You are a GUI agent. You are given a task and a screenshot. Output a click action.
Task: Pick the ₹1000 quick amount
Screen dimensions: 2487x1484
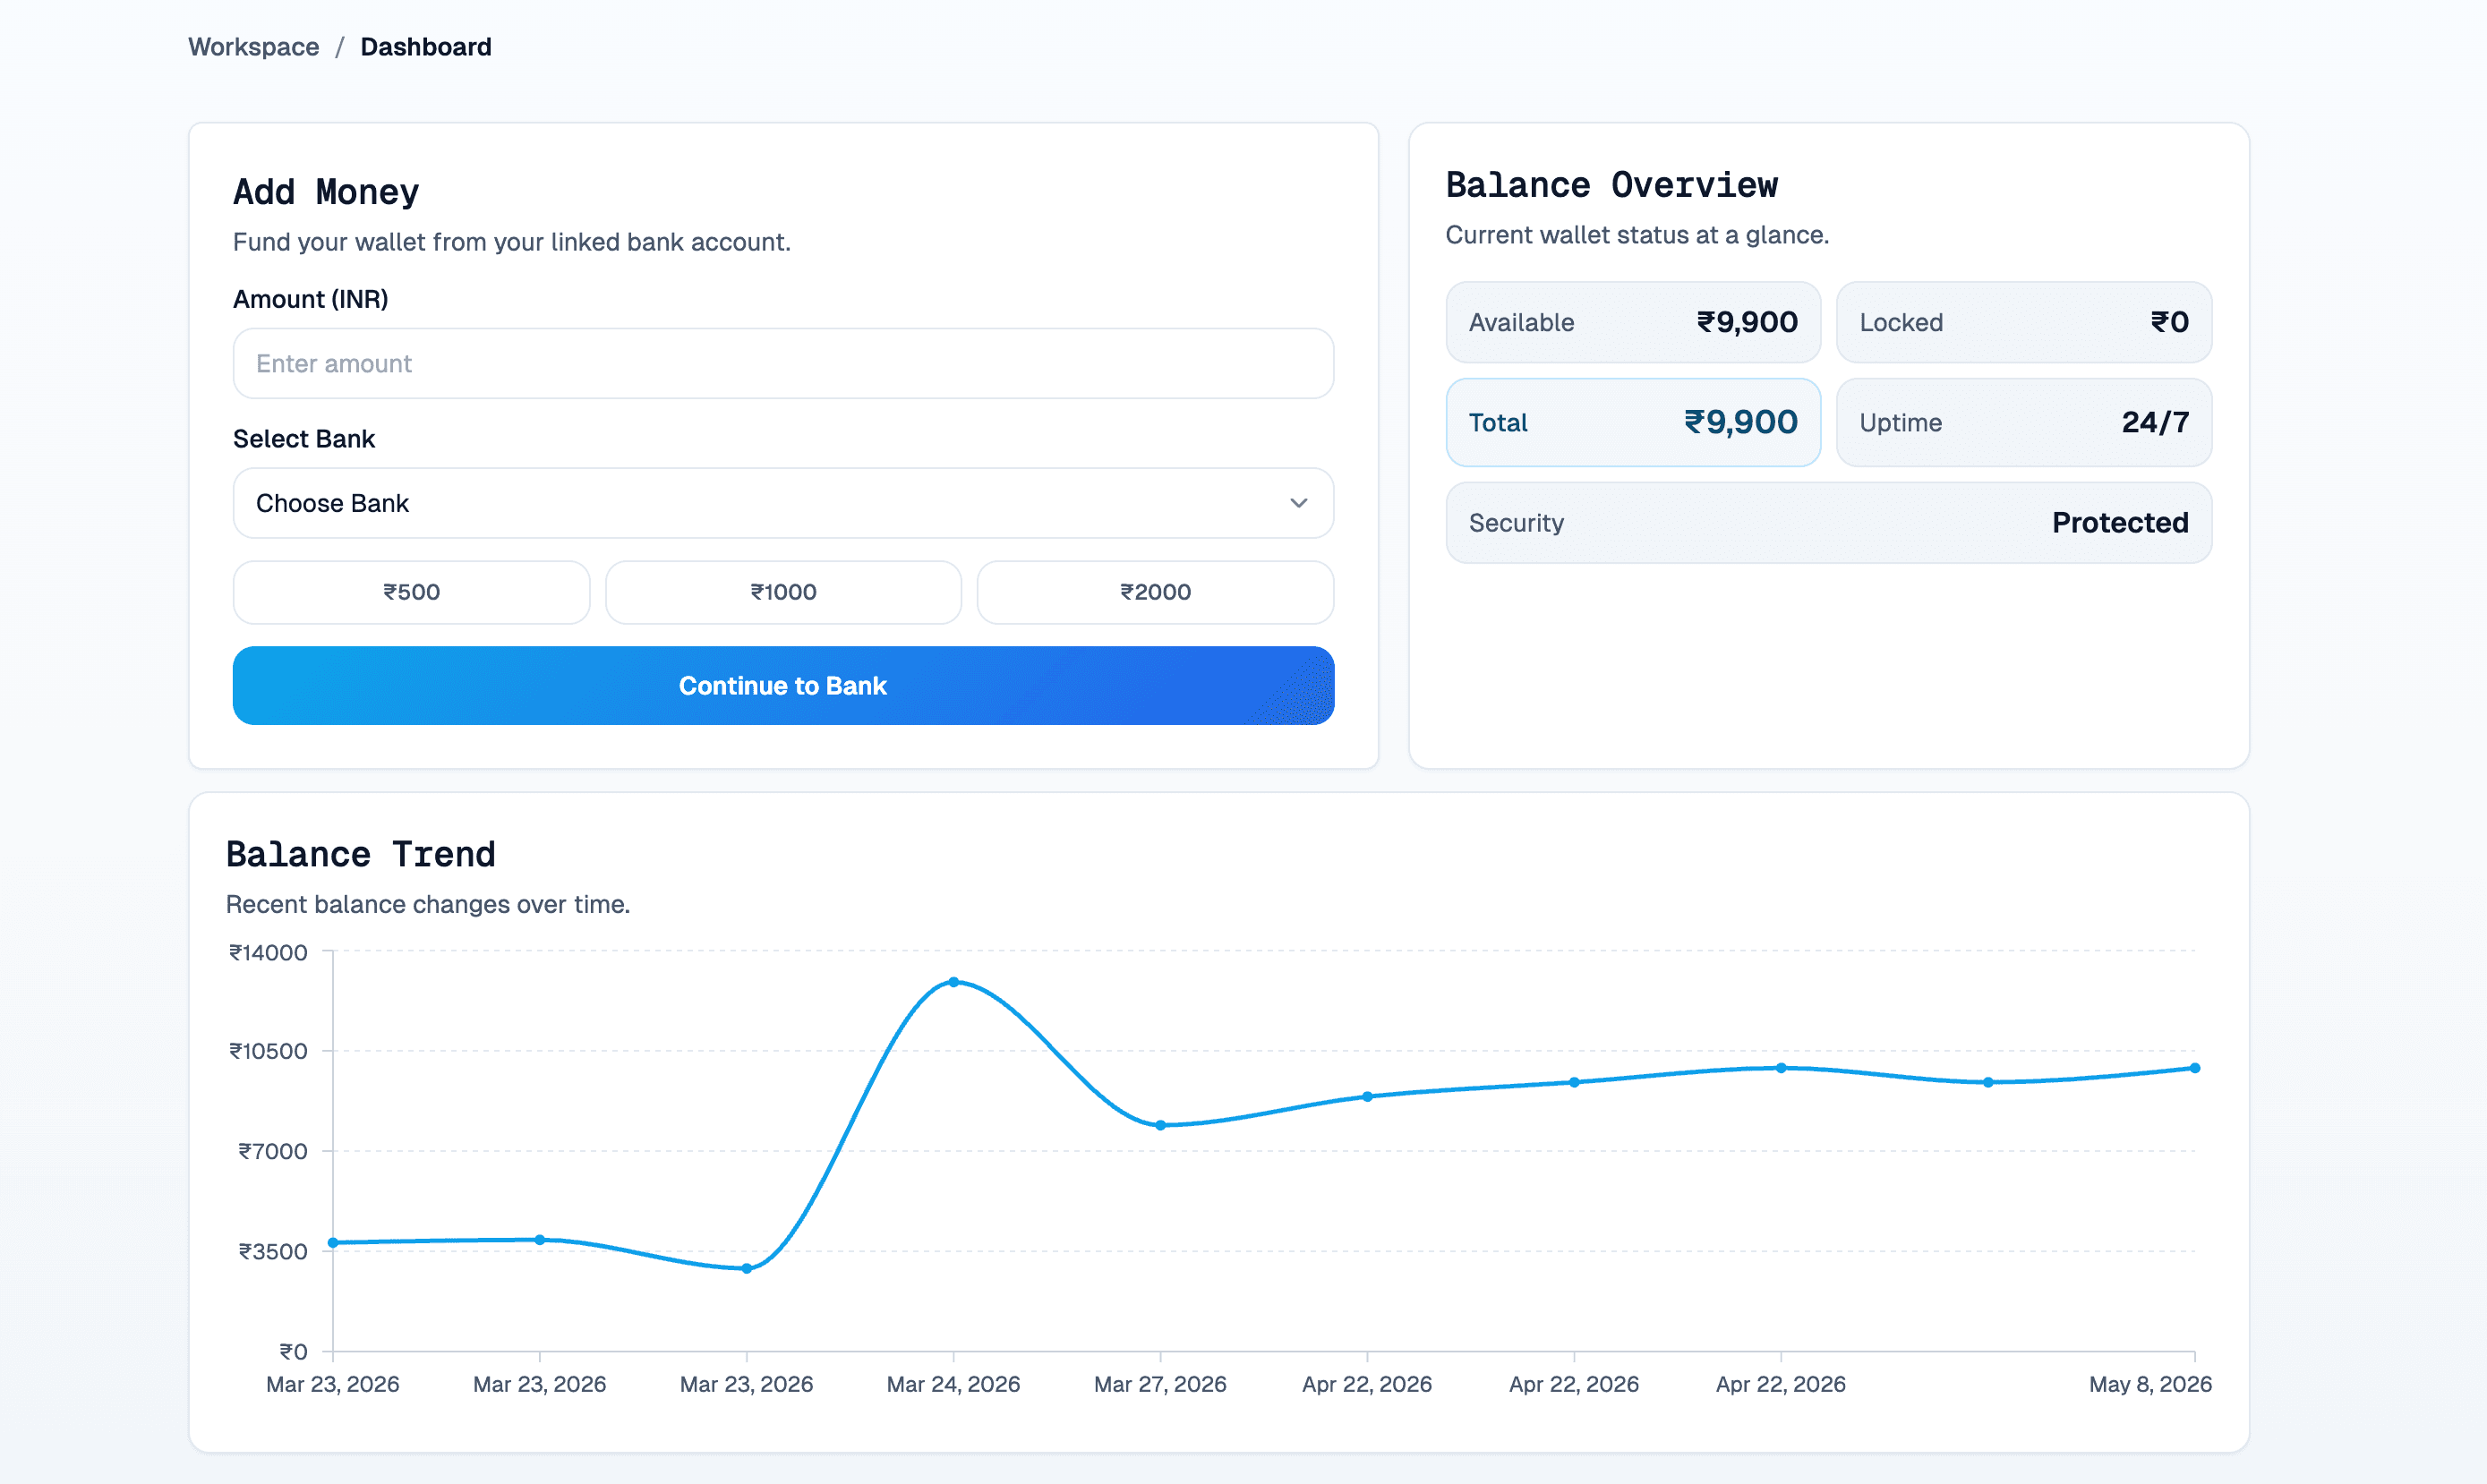[x=783, y=592]
